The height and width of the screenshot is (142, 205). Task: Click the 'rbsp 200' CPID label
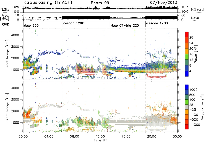tap(31, 25)
